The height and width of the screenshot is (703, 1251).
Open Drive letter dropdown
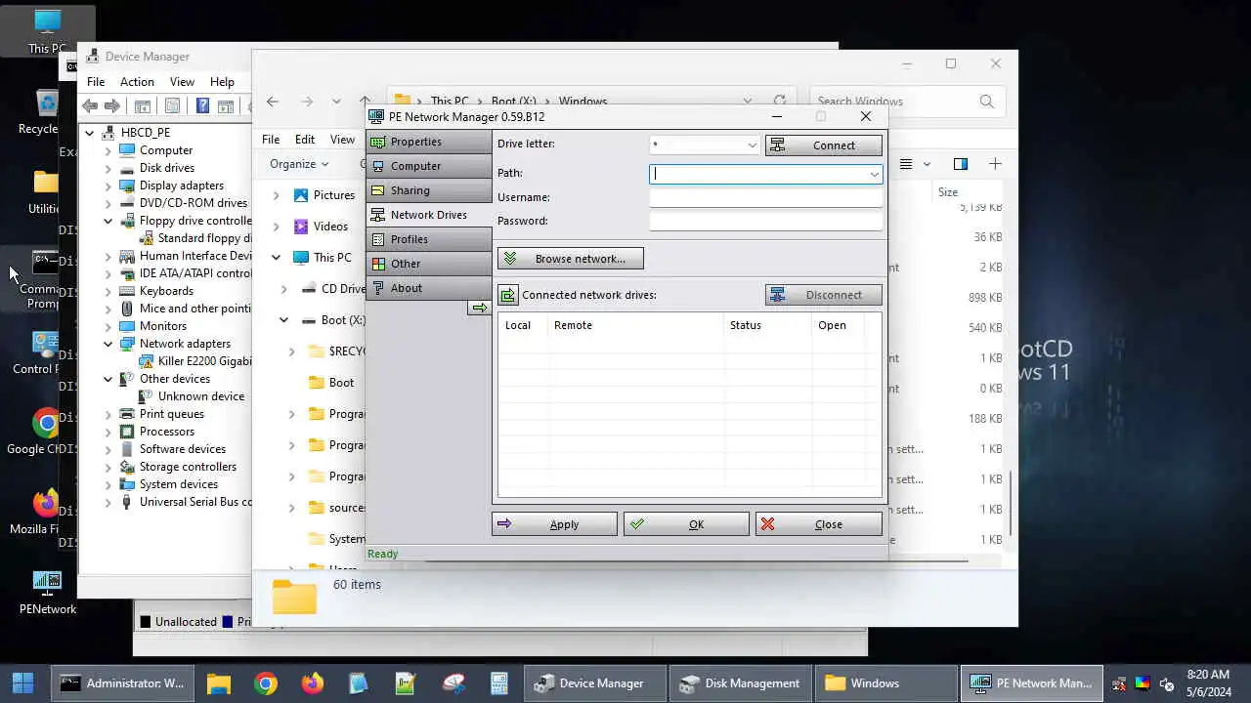click(x=752, y=145)
